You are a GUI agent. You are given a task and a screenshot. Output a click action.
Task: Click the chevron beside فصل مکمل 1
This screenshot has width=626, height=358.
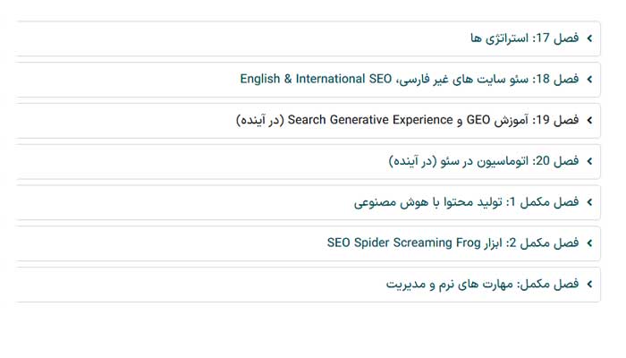tap(589, 202)
